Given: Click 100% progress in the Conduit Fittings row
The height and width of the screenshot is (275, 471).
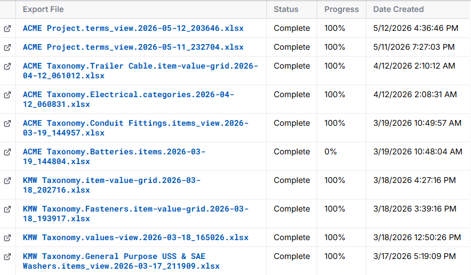Looking at the screenshot, I should pos(334,123).
